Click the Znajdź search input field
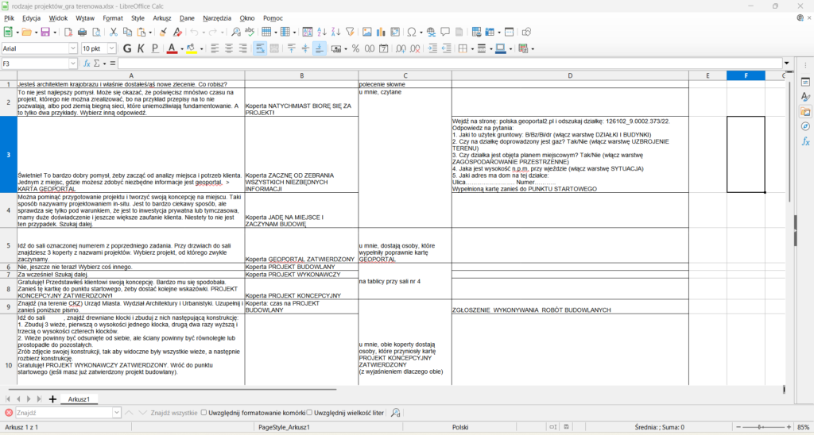This screenshot has width=814, height=435. [x=64, y=413]
